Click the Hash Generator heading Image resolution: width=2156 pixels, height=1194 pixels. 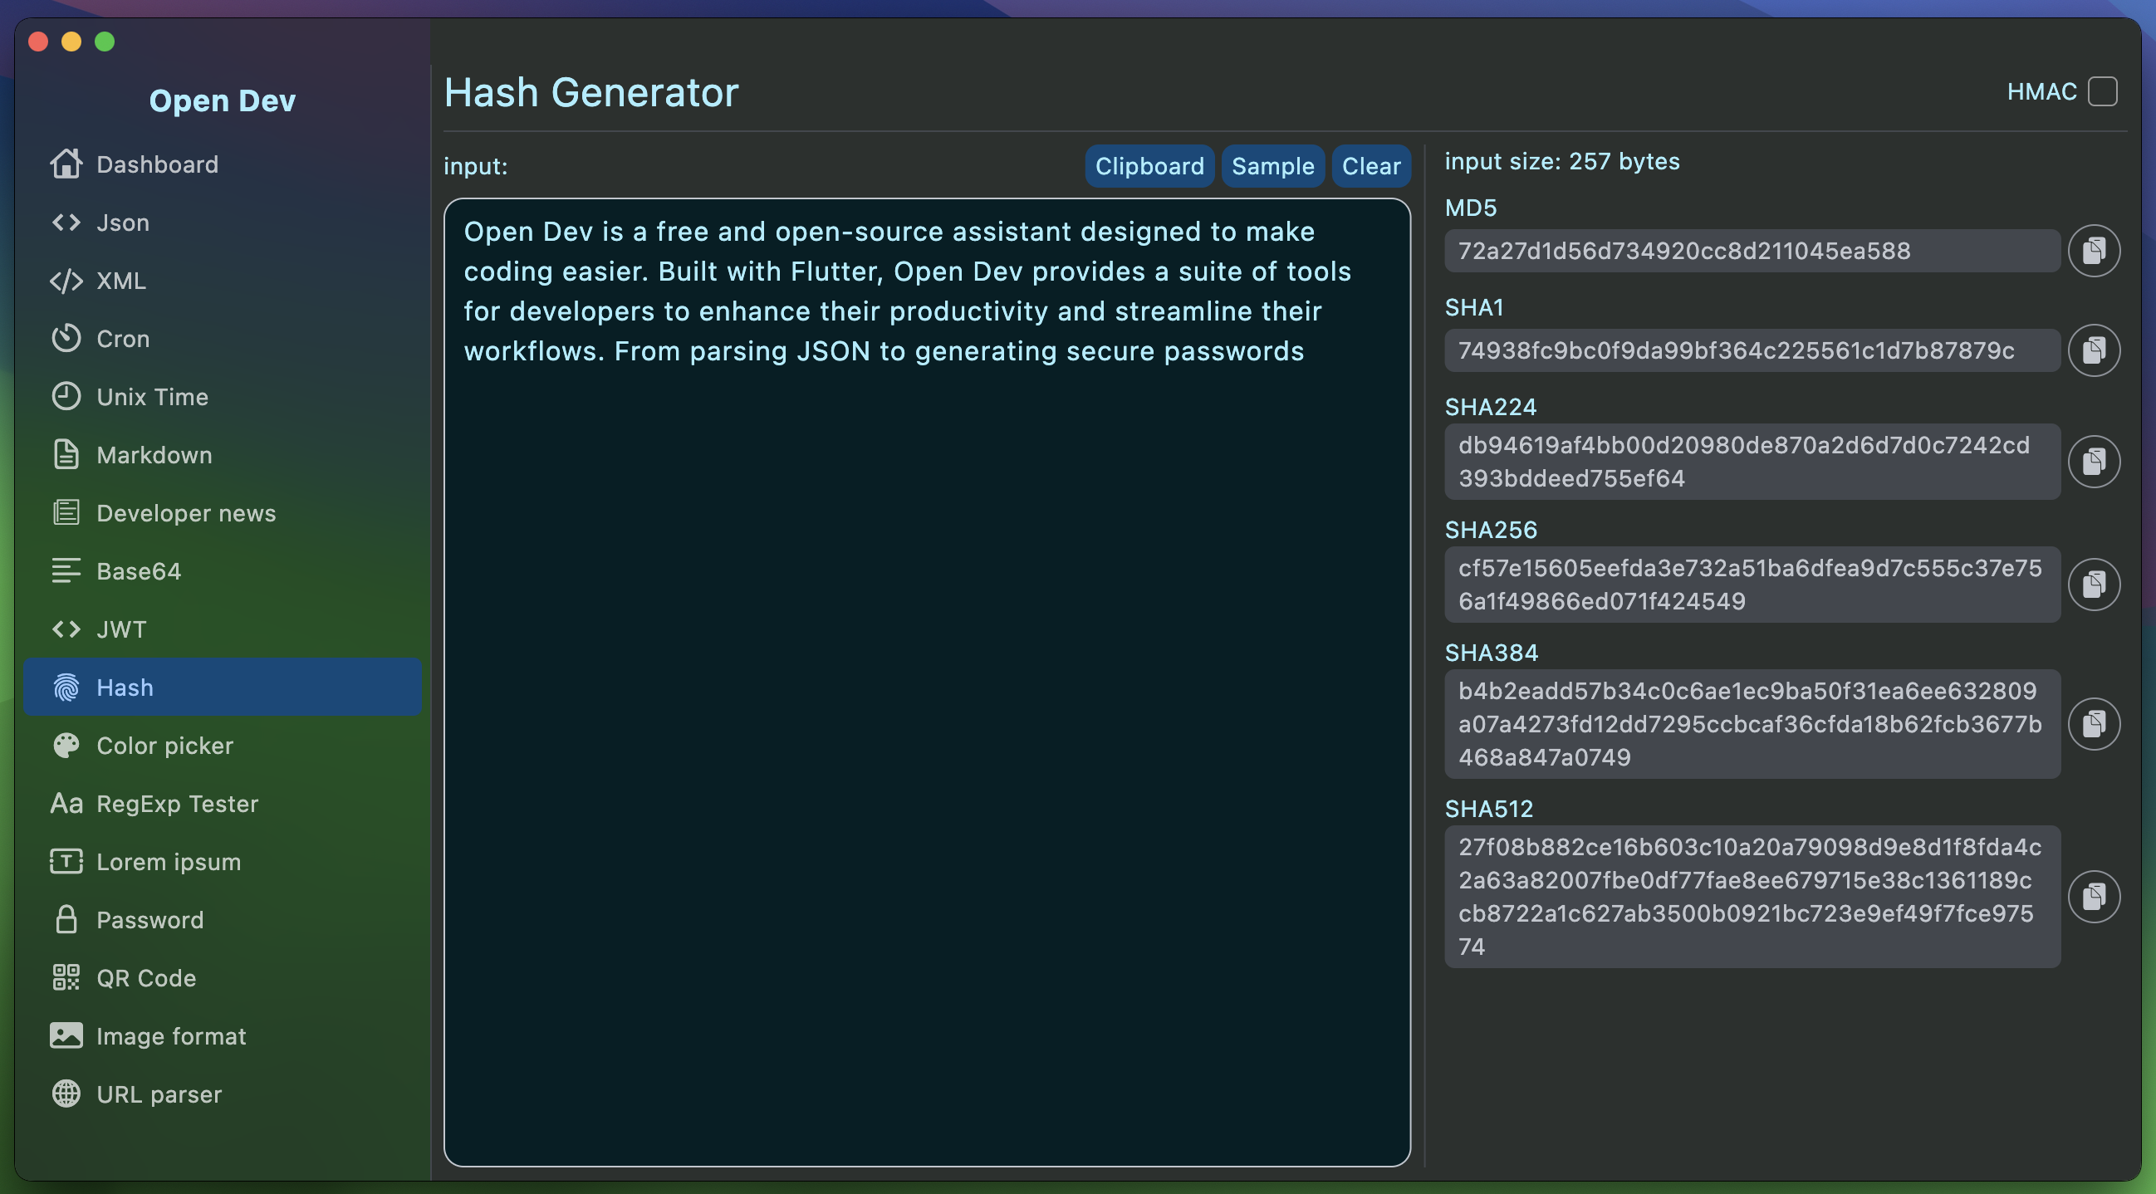click(x=591, y=92)
